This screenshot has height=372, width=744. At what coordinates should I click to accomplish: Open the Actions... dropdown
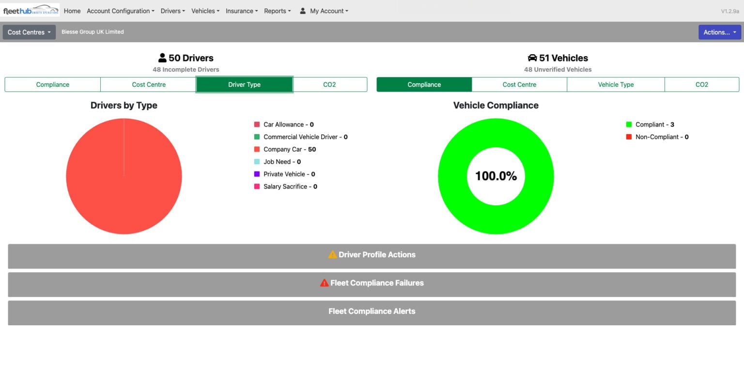point(720,32)
